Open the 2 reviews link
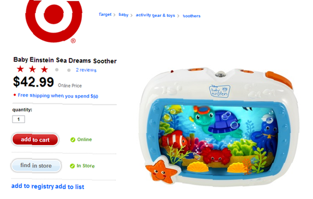The image size is (313, 199). pyautogui.click(x=86, y=70)
